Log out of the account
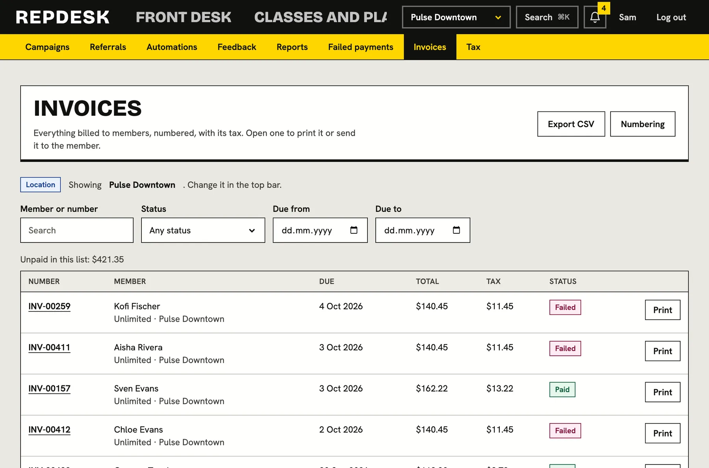The width and height of the screenshot is (709, 468). coord(671,17)
